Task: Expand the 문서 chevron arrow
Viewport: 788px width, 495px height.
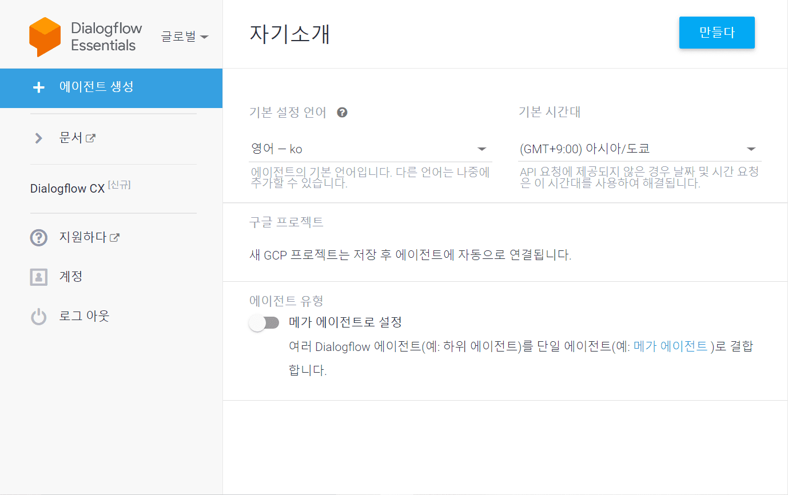Action: pos(38,138)
